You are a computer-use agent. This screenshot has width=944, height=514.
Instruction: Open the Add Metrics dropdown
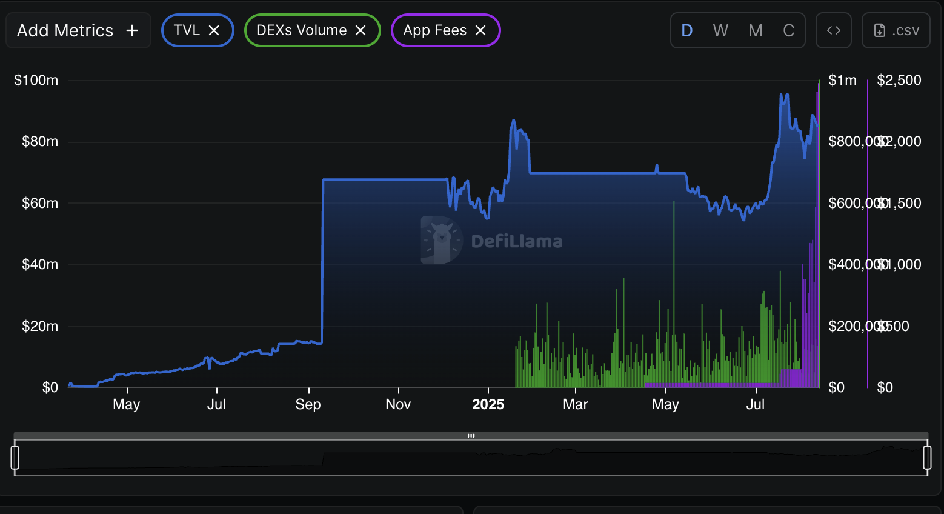click(x=65, y=30)
